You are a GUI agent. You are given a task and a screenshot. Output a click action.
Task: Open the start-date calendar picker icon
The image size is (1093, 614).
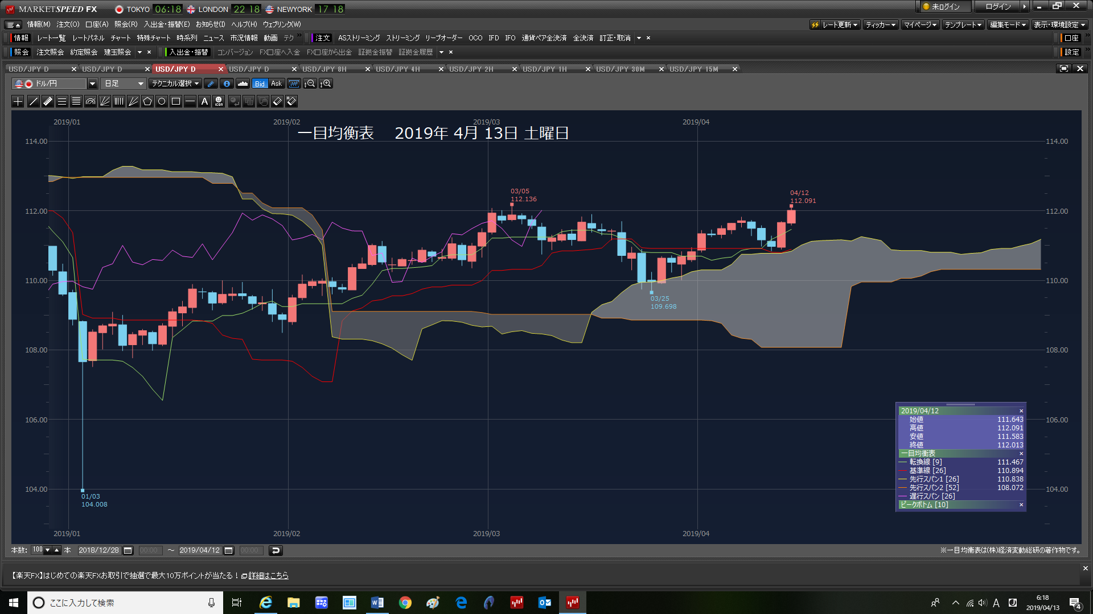pos(128,550)
